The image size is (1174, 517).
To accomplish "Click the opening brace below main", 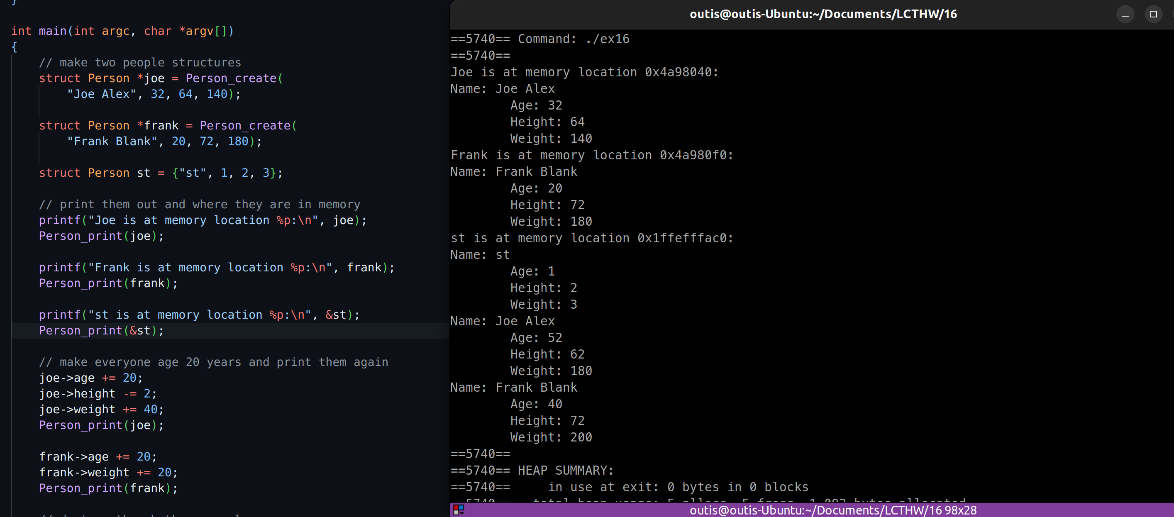I will tap(14, 47).
